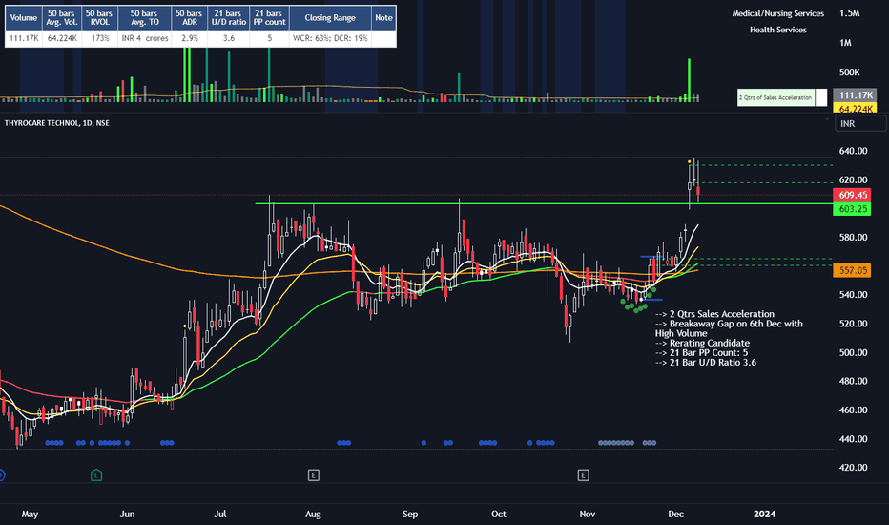Click the 500.00 price scale label
The height and width of the screenshot is (525, 889).
pos(853,352)
